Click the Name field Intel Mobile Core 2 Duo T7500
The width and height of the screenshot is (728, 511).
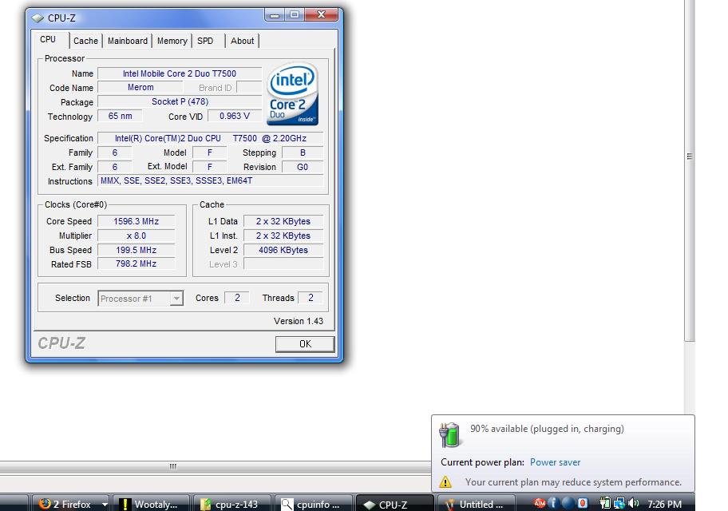pos(180,73)
